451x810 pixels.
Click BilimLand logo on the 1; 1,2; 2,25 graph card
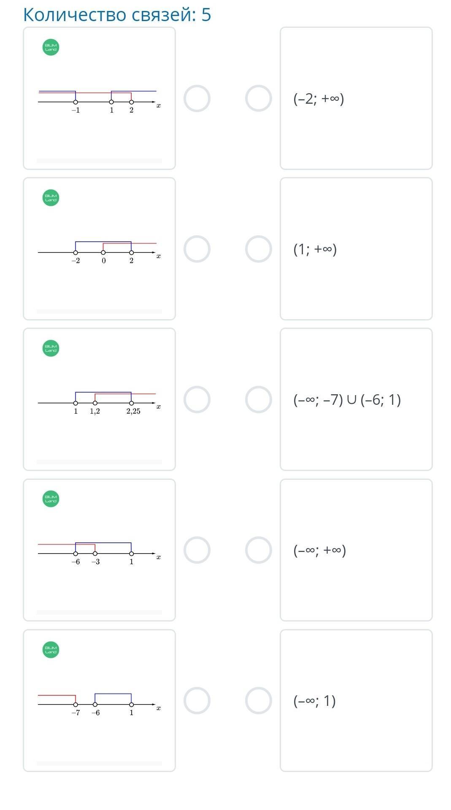(51, 348)
